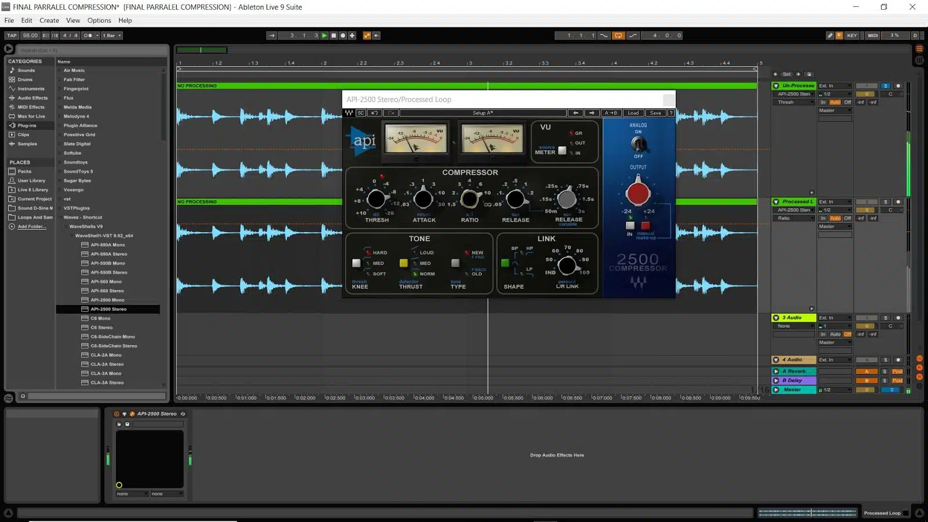This screenshot has width=928, height=522.
Task: Toggle the orange automation arm button
Action: [x=367, y=35]
